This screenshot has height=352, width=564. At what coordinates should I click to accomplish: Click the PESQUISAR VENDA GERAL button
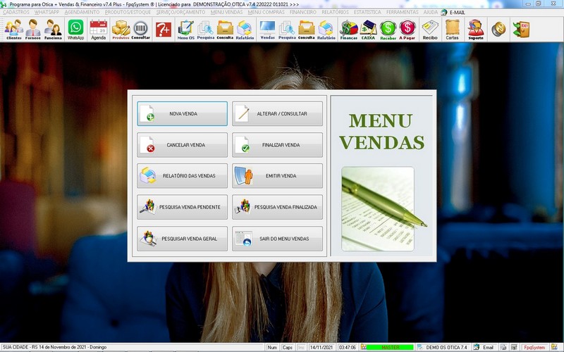point(182,239)
